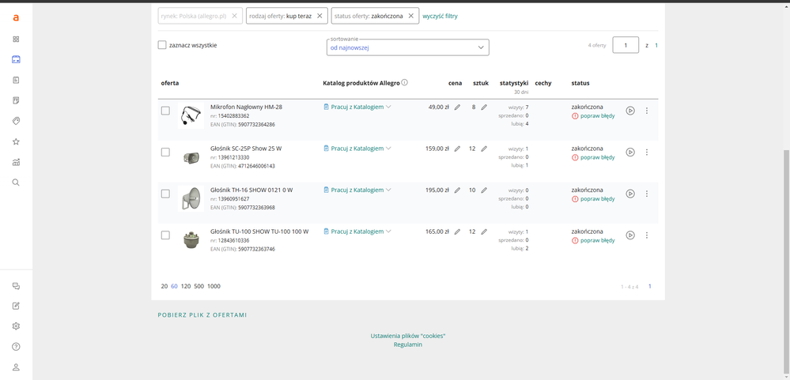
Task: Remove 'rynek: Polska' filter chip
Action: click(234, 16)
